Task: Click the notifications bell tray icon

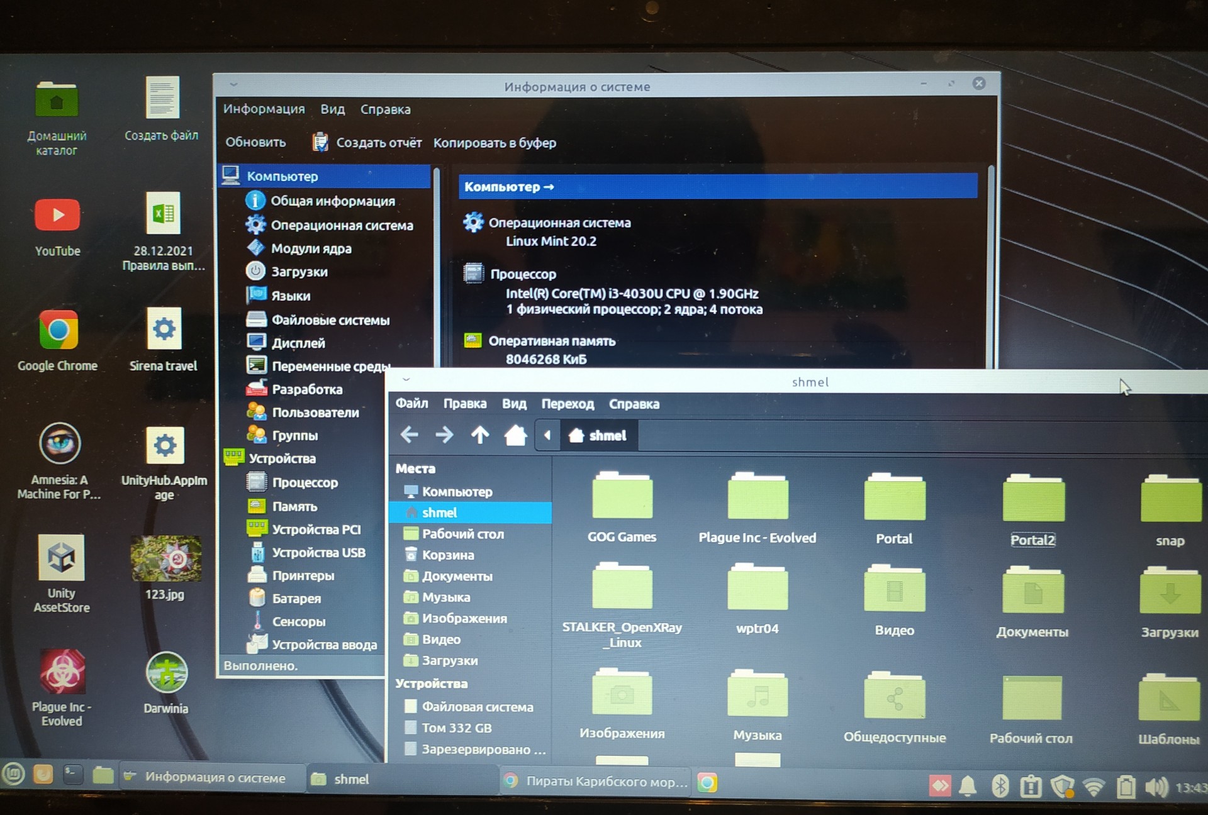Action: click(x=968, y=786)
